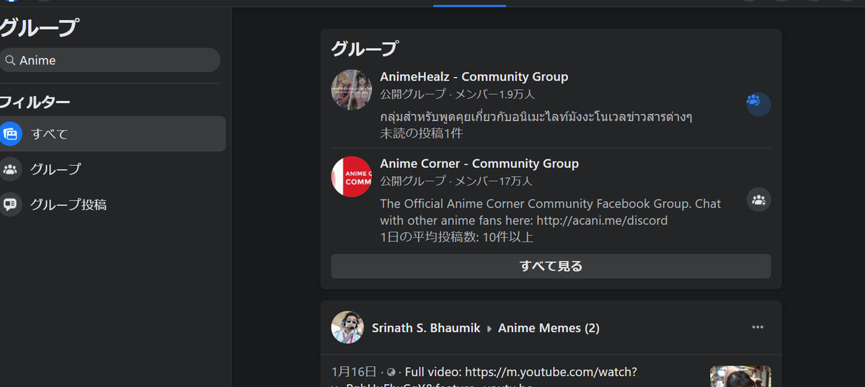Click Srinath S. Bhaumik's avatar
This screenshot has height=387, width=865.
click(x=347, y=327)
